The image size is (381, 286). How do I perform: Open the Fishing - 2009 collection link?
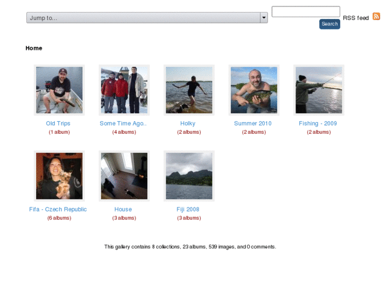point(318,123)
